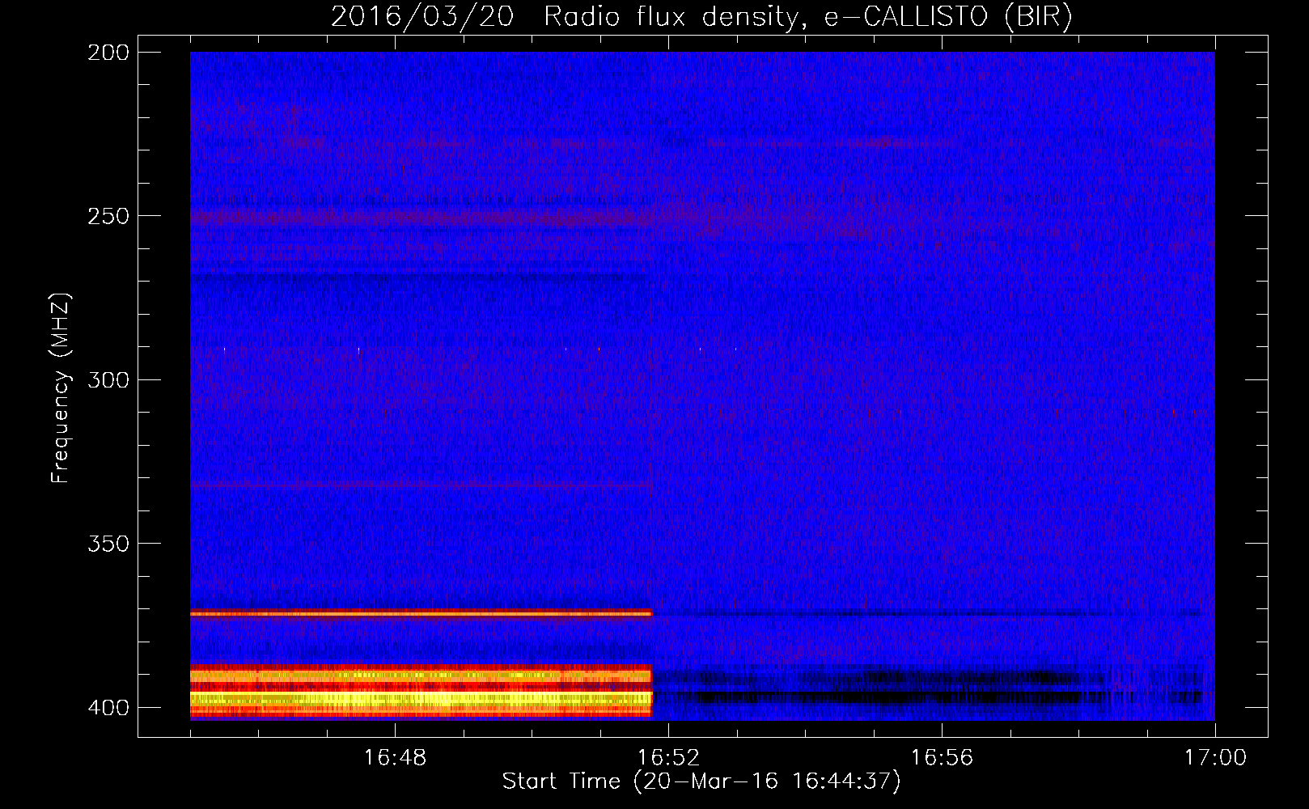Click the plot title text '2016/03/20 Radio flux density, e-CALLISTO (BIR)'
The image size is (1309, 809).
701,16
